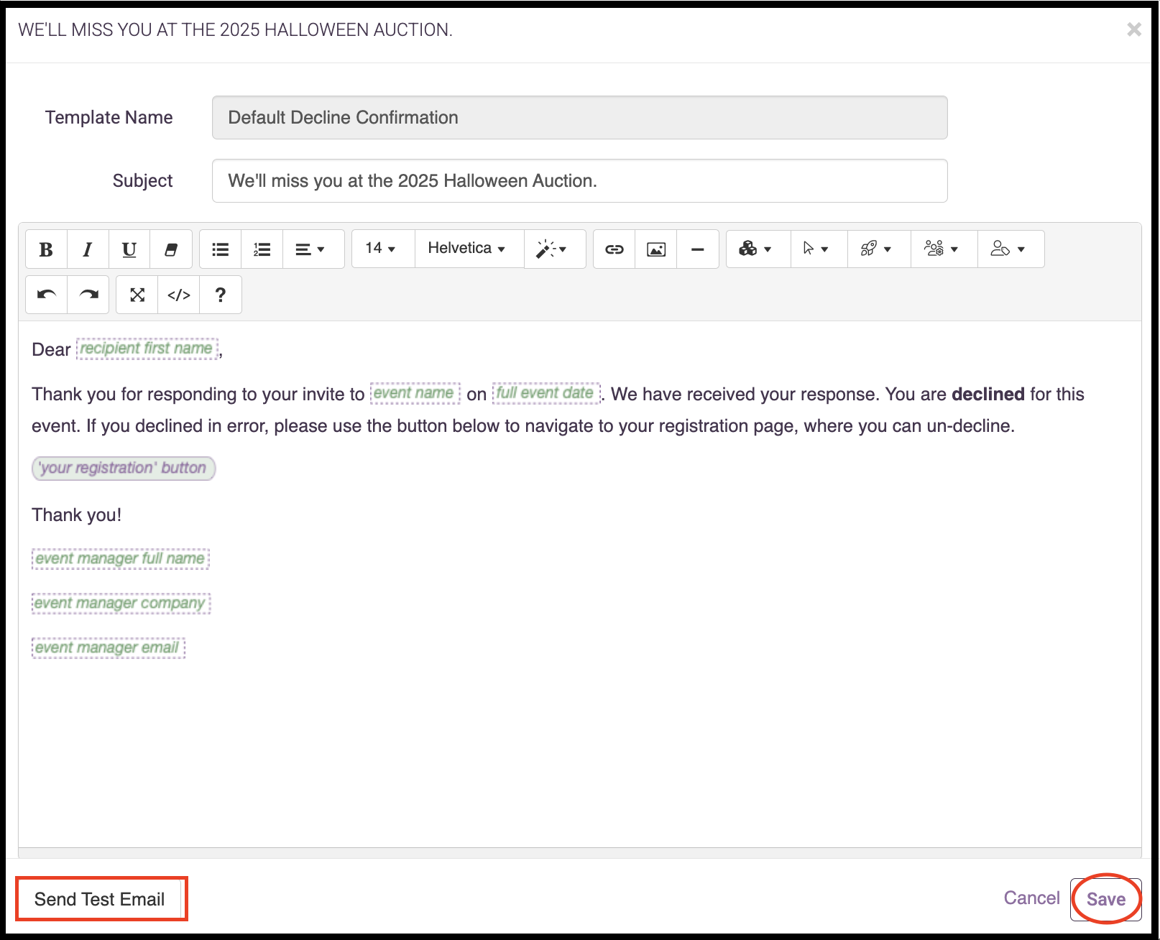The height and width of the screenshot is (940, 1160).
Task: Insert an ordered numbered list
Action: tap(262, 249)
